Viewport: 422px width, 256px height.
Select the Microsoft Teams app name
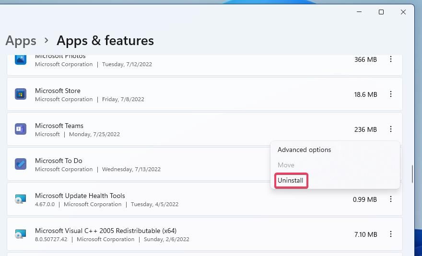point(59,126)
